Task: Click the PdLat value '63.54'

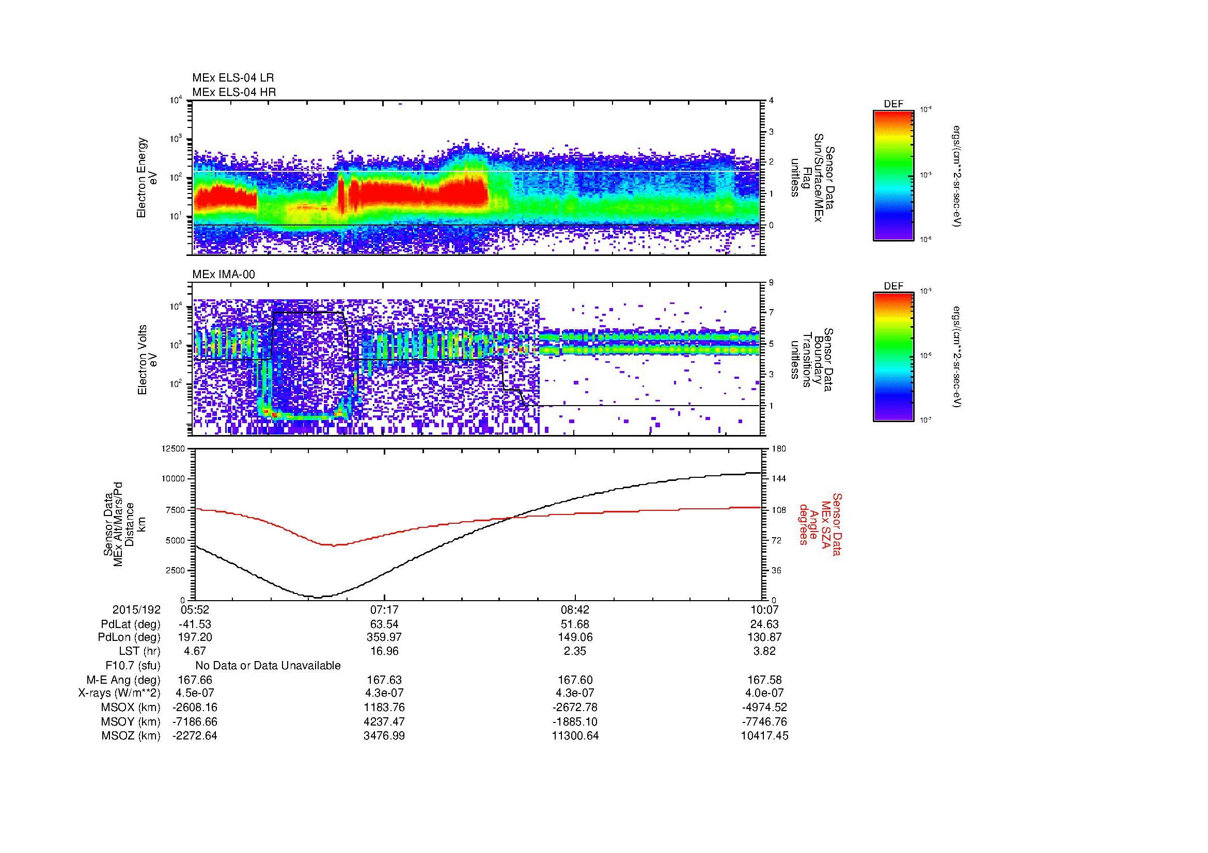Action: click(385, 624)
